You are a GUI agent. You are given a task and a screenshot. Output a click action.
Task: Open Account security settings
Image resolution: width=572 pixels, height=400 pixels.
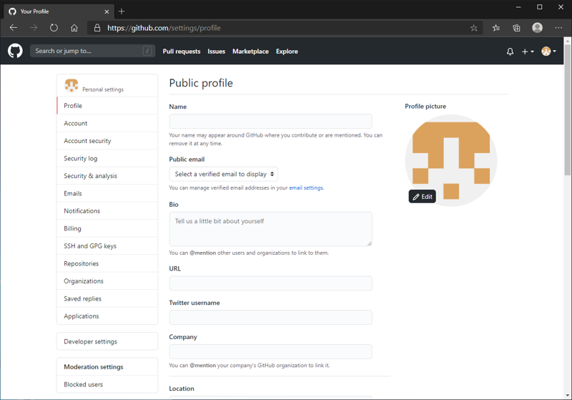coord(107,141)
